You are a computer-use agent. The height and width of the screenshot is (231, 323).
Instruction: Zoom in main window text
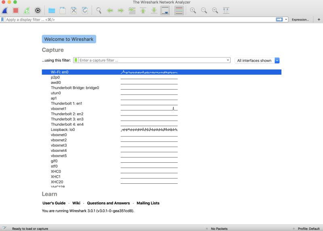click(x=193, y=10)
